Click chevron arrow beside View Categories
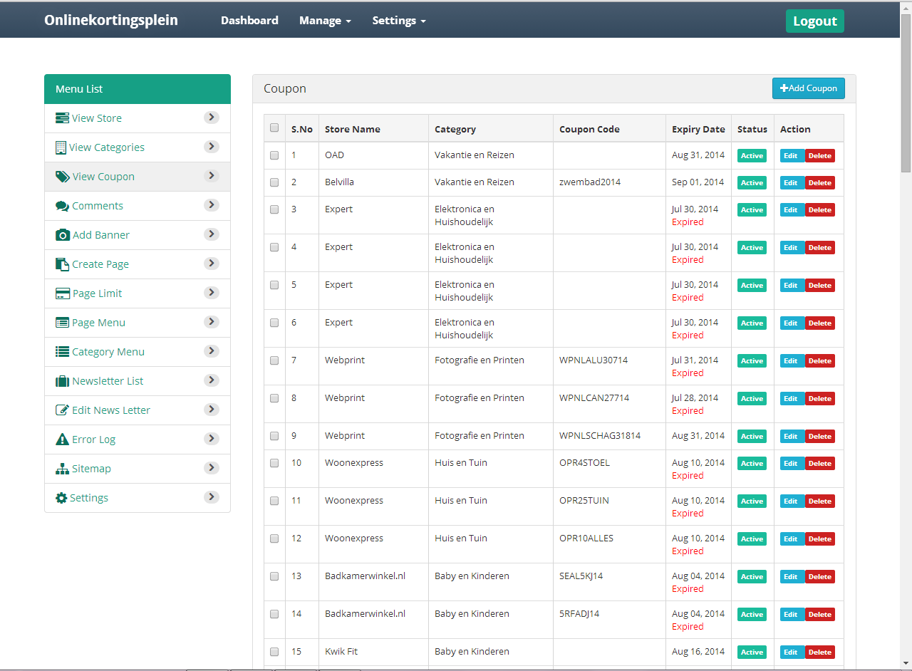The image size is (912, 671). click(x=212, y=147)
